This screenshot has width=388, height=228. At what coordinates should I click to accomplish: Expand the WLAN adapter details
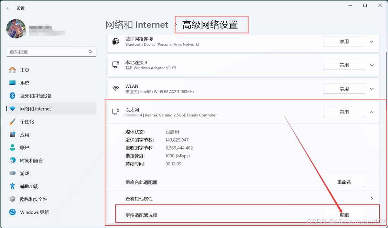tap(372, 89)
